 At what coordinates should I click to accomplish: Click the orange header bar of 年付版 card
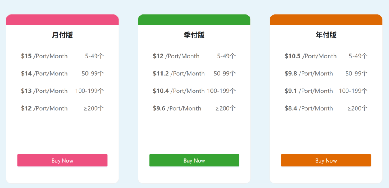326,20
